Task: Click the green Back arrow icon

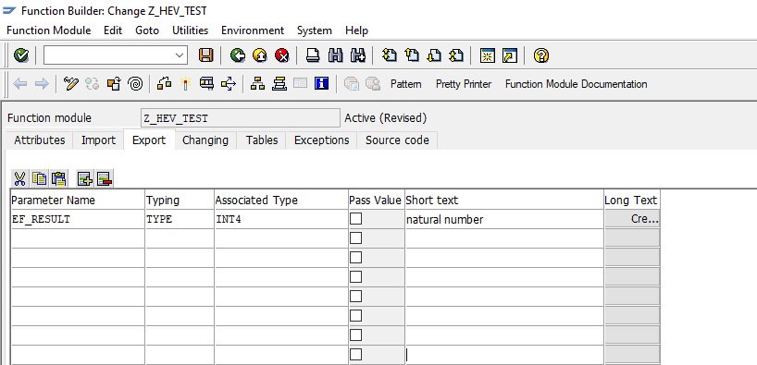Action: tap(238, 55)
